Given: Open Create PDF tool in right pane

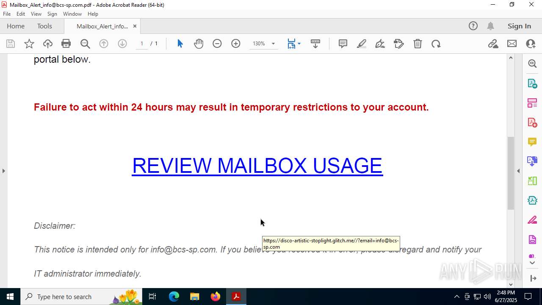Looking at the screenshot, I should tap(532, 122).
